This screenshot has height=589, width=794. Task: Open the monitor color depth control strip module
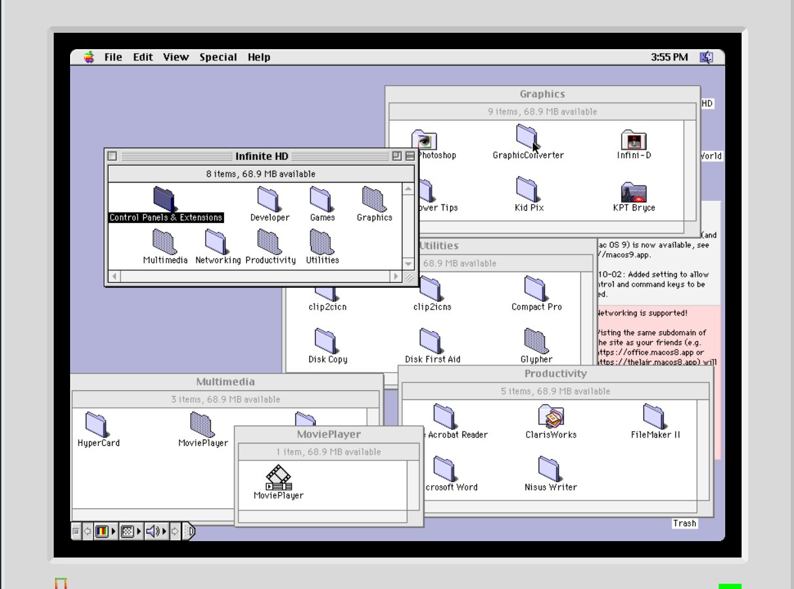(x=105, y=531)
